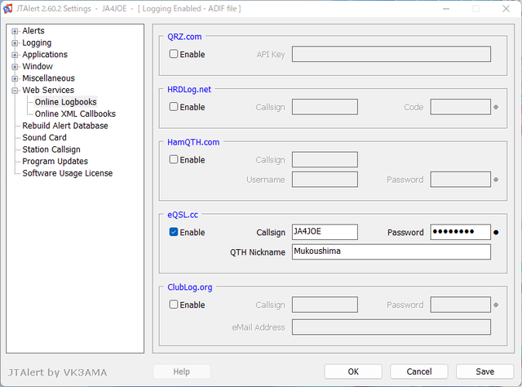Click the QRZ.com group heading

click(184, 37)
